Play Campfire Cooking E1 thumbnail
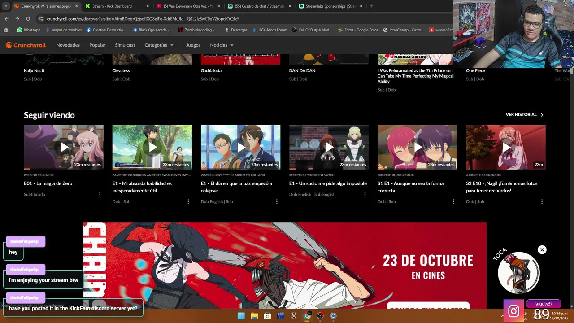This screenshot has width=574, height=323. (152, 147)
